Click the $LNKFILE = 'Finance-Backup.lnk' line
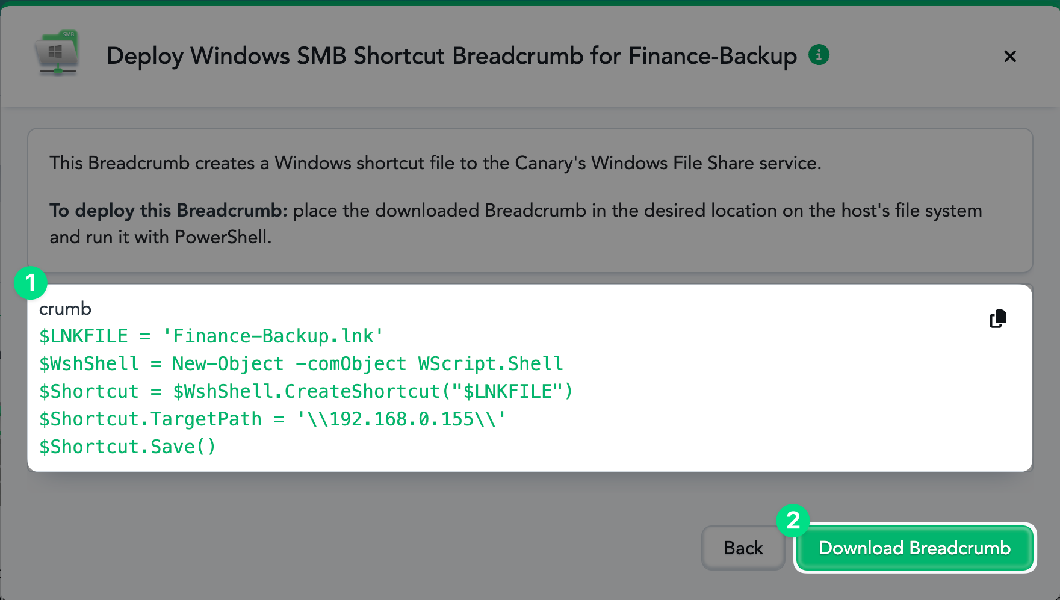This screenshot has height=600, width=1060. [211, 336]
